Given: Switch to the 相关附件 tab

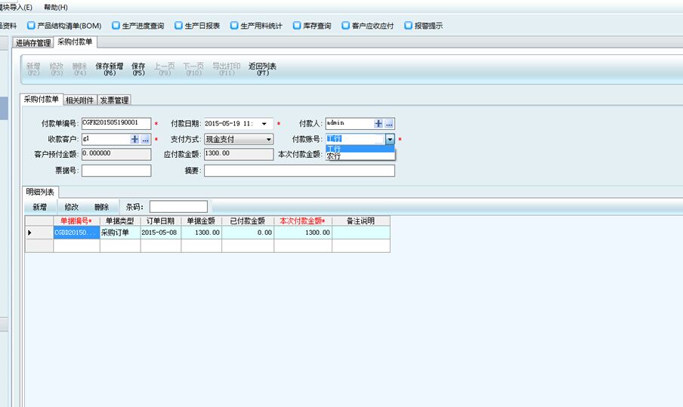Looking at the screenshot, I should pyautogui.click(x=79, y=100).
